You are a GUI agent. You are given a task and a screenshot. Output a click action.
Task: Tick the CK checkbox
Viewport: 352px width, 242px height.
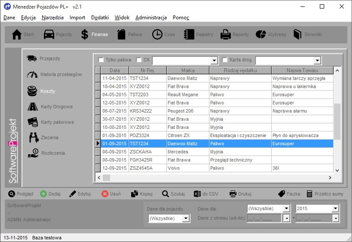click(139, 60)
